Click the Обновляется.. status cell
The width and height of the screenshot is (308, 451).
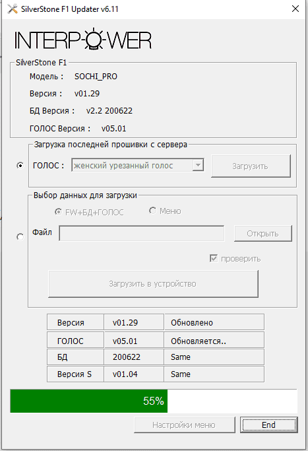tap(214, 341)
